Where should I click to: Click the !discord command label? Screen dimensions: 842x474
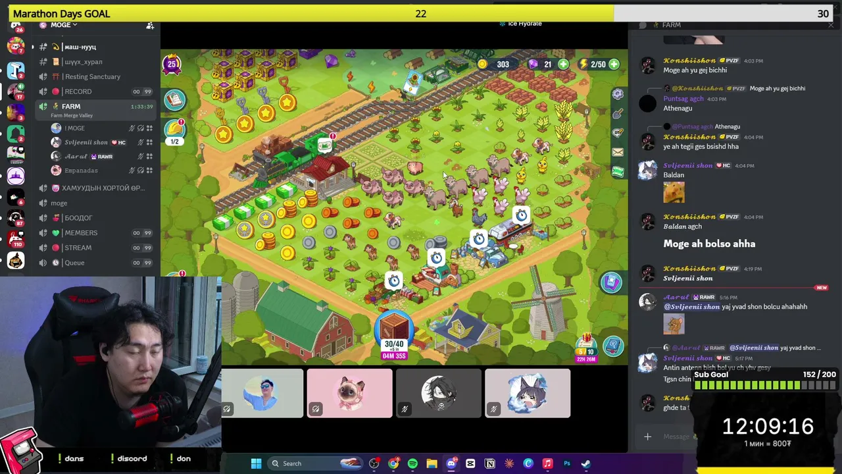128,458
